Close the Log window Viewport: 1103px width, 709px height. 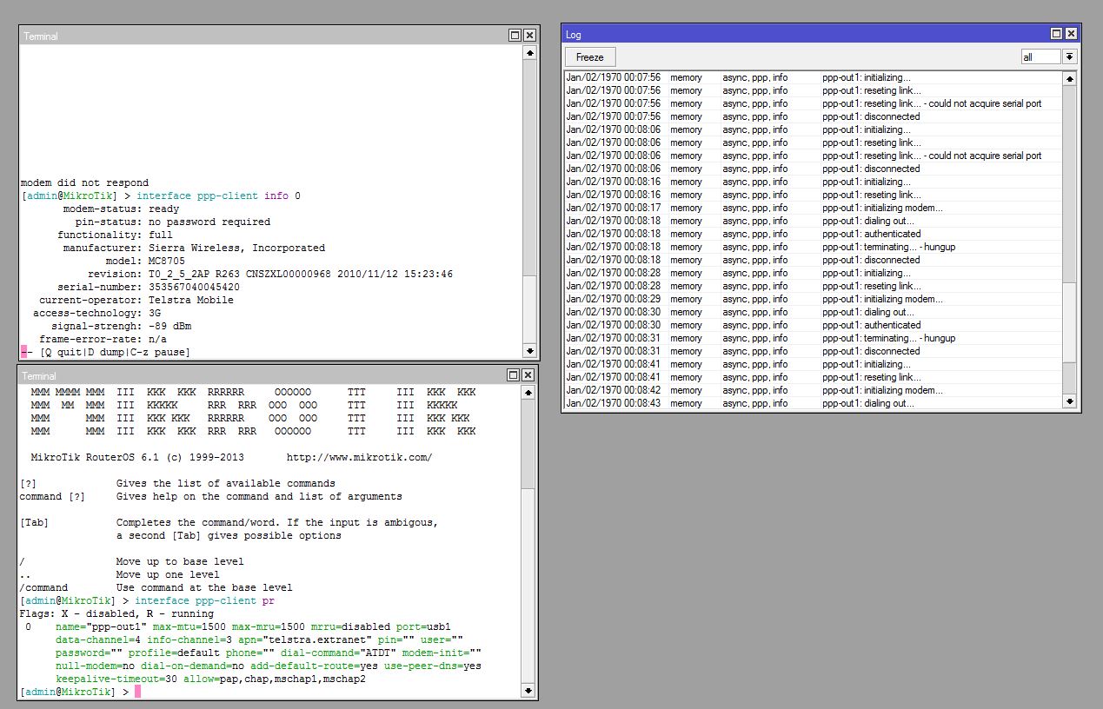pos(1071,34)
